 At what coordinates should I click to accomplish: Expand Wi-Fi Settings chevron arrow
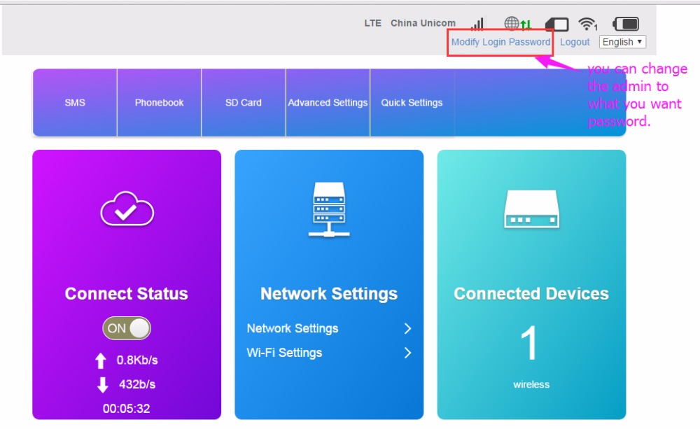click(407, 353)
